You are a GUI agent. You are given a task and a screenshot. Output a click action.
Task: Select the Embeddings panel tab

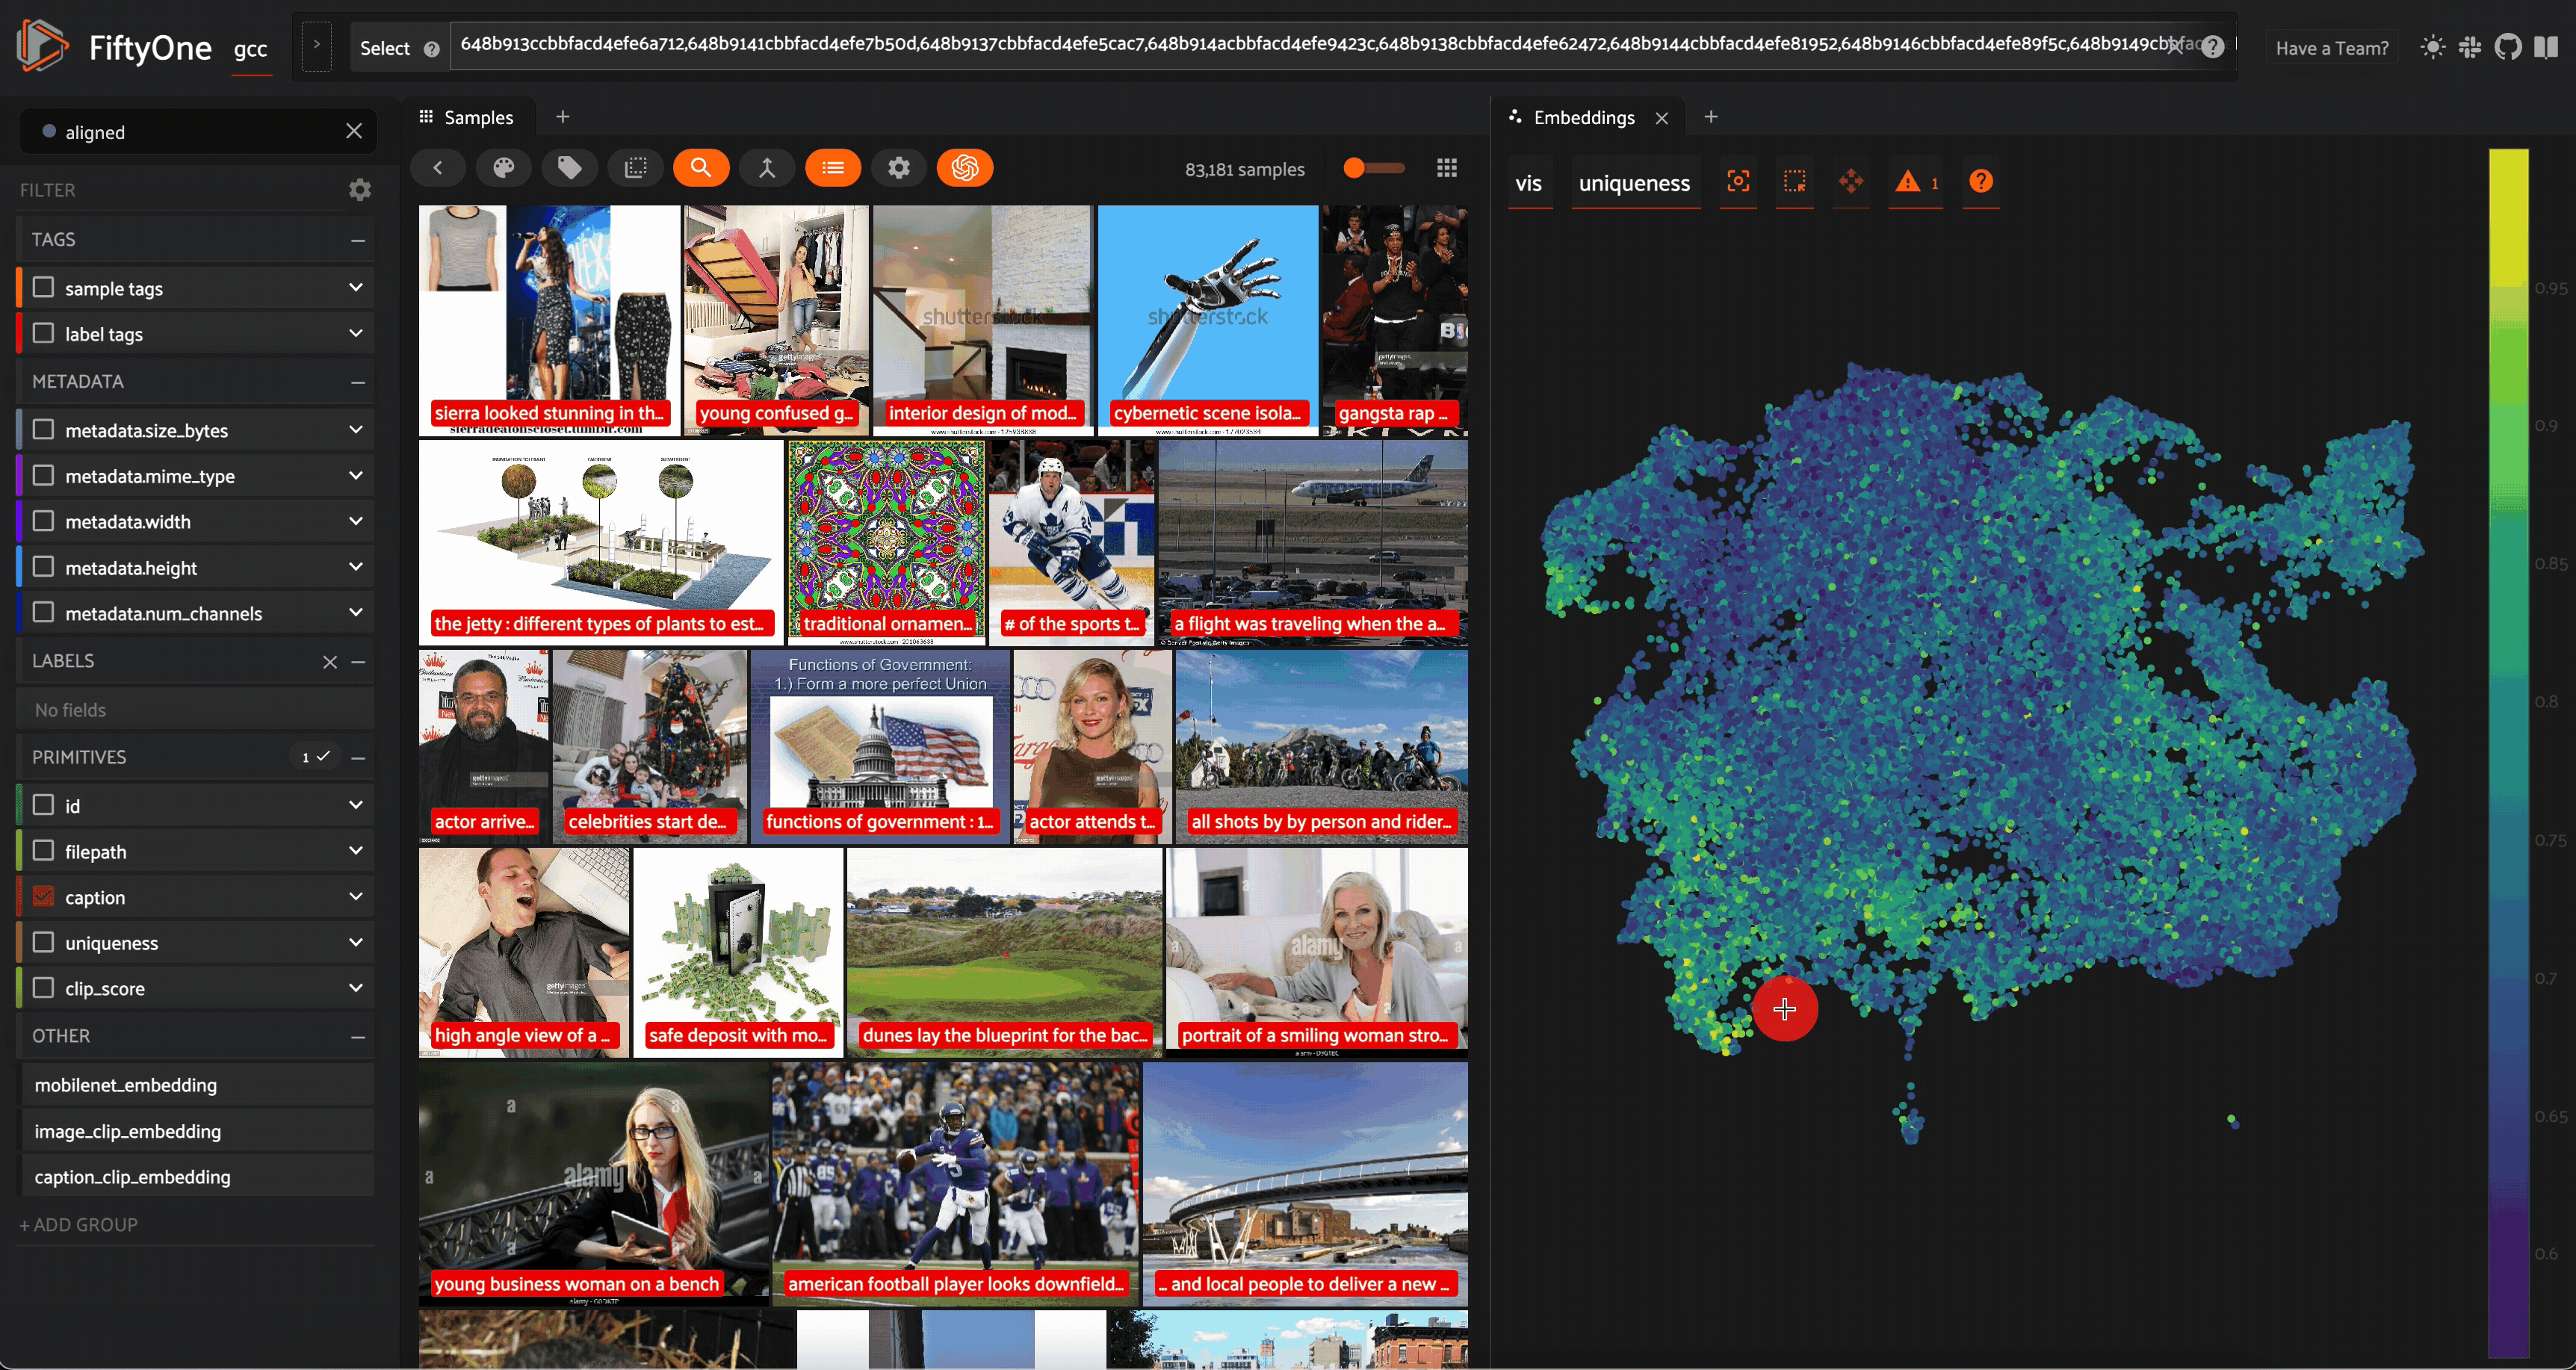(1582, 118)
